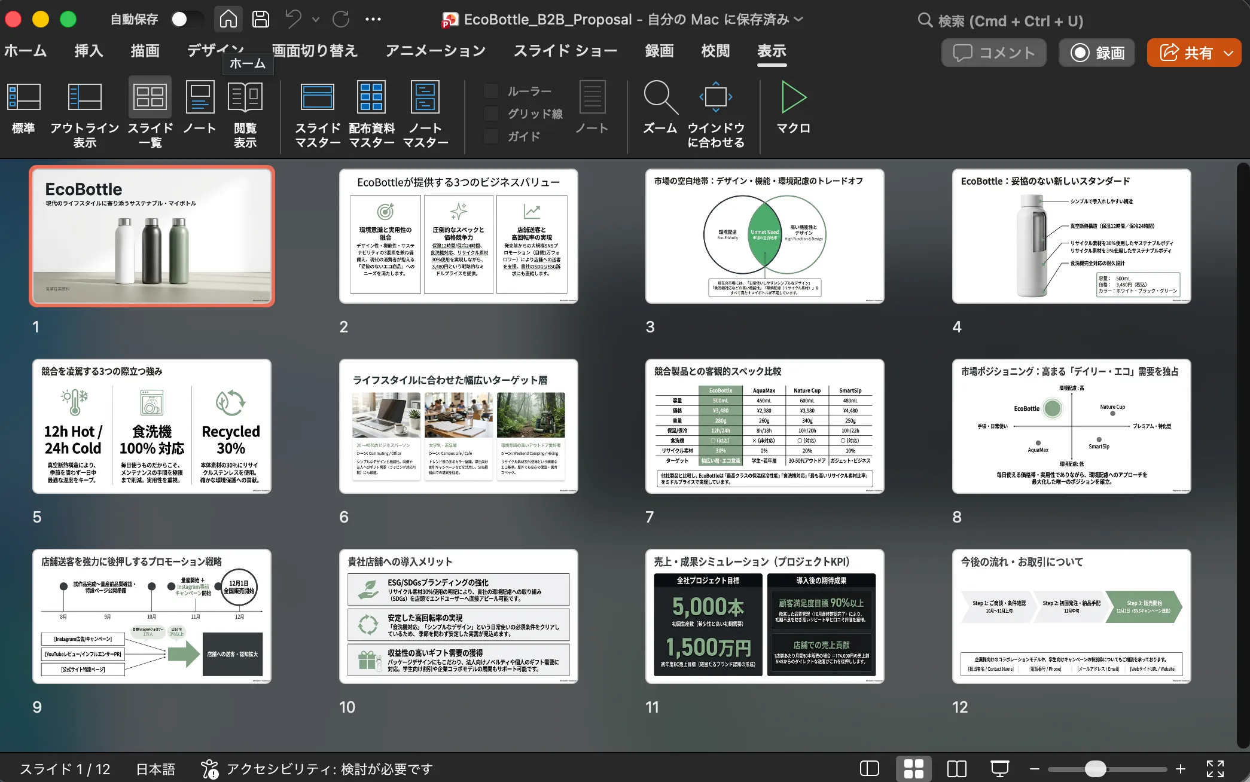Open the Comments (コメント) button
This screenshot has height=782, width=1250.
click(x=994, y=53)
